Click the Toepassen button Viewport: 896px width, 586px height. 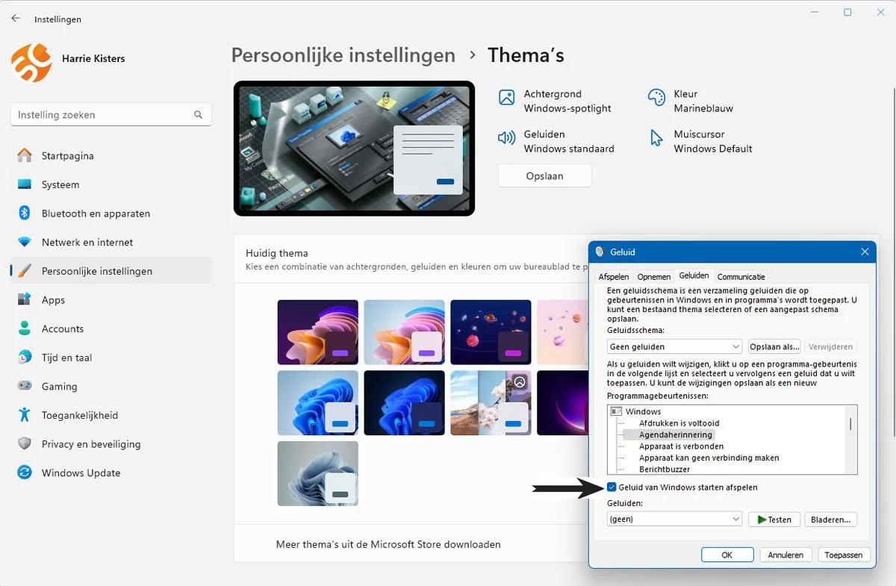pos(844,555)
